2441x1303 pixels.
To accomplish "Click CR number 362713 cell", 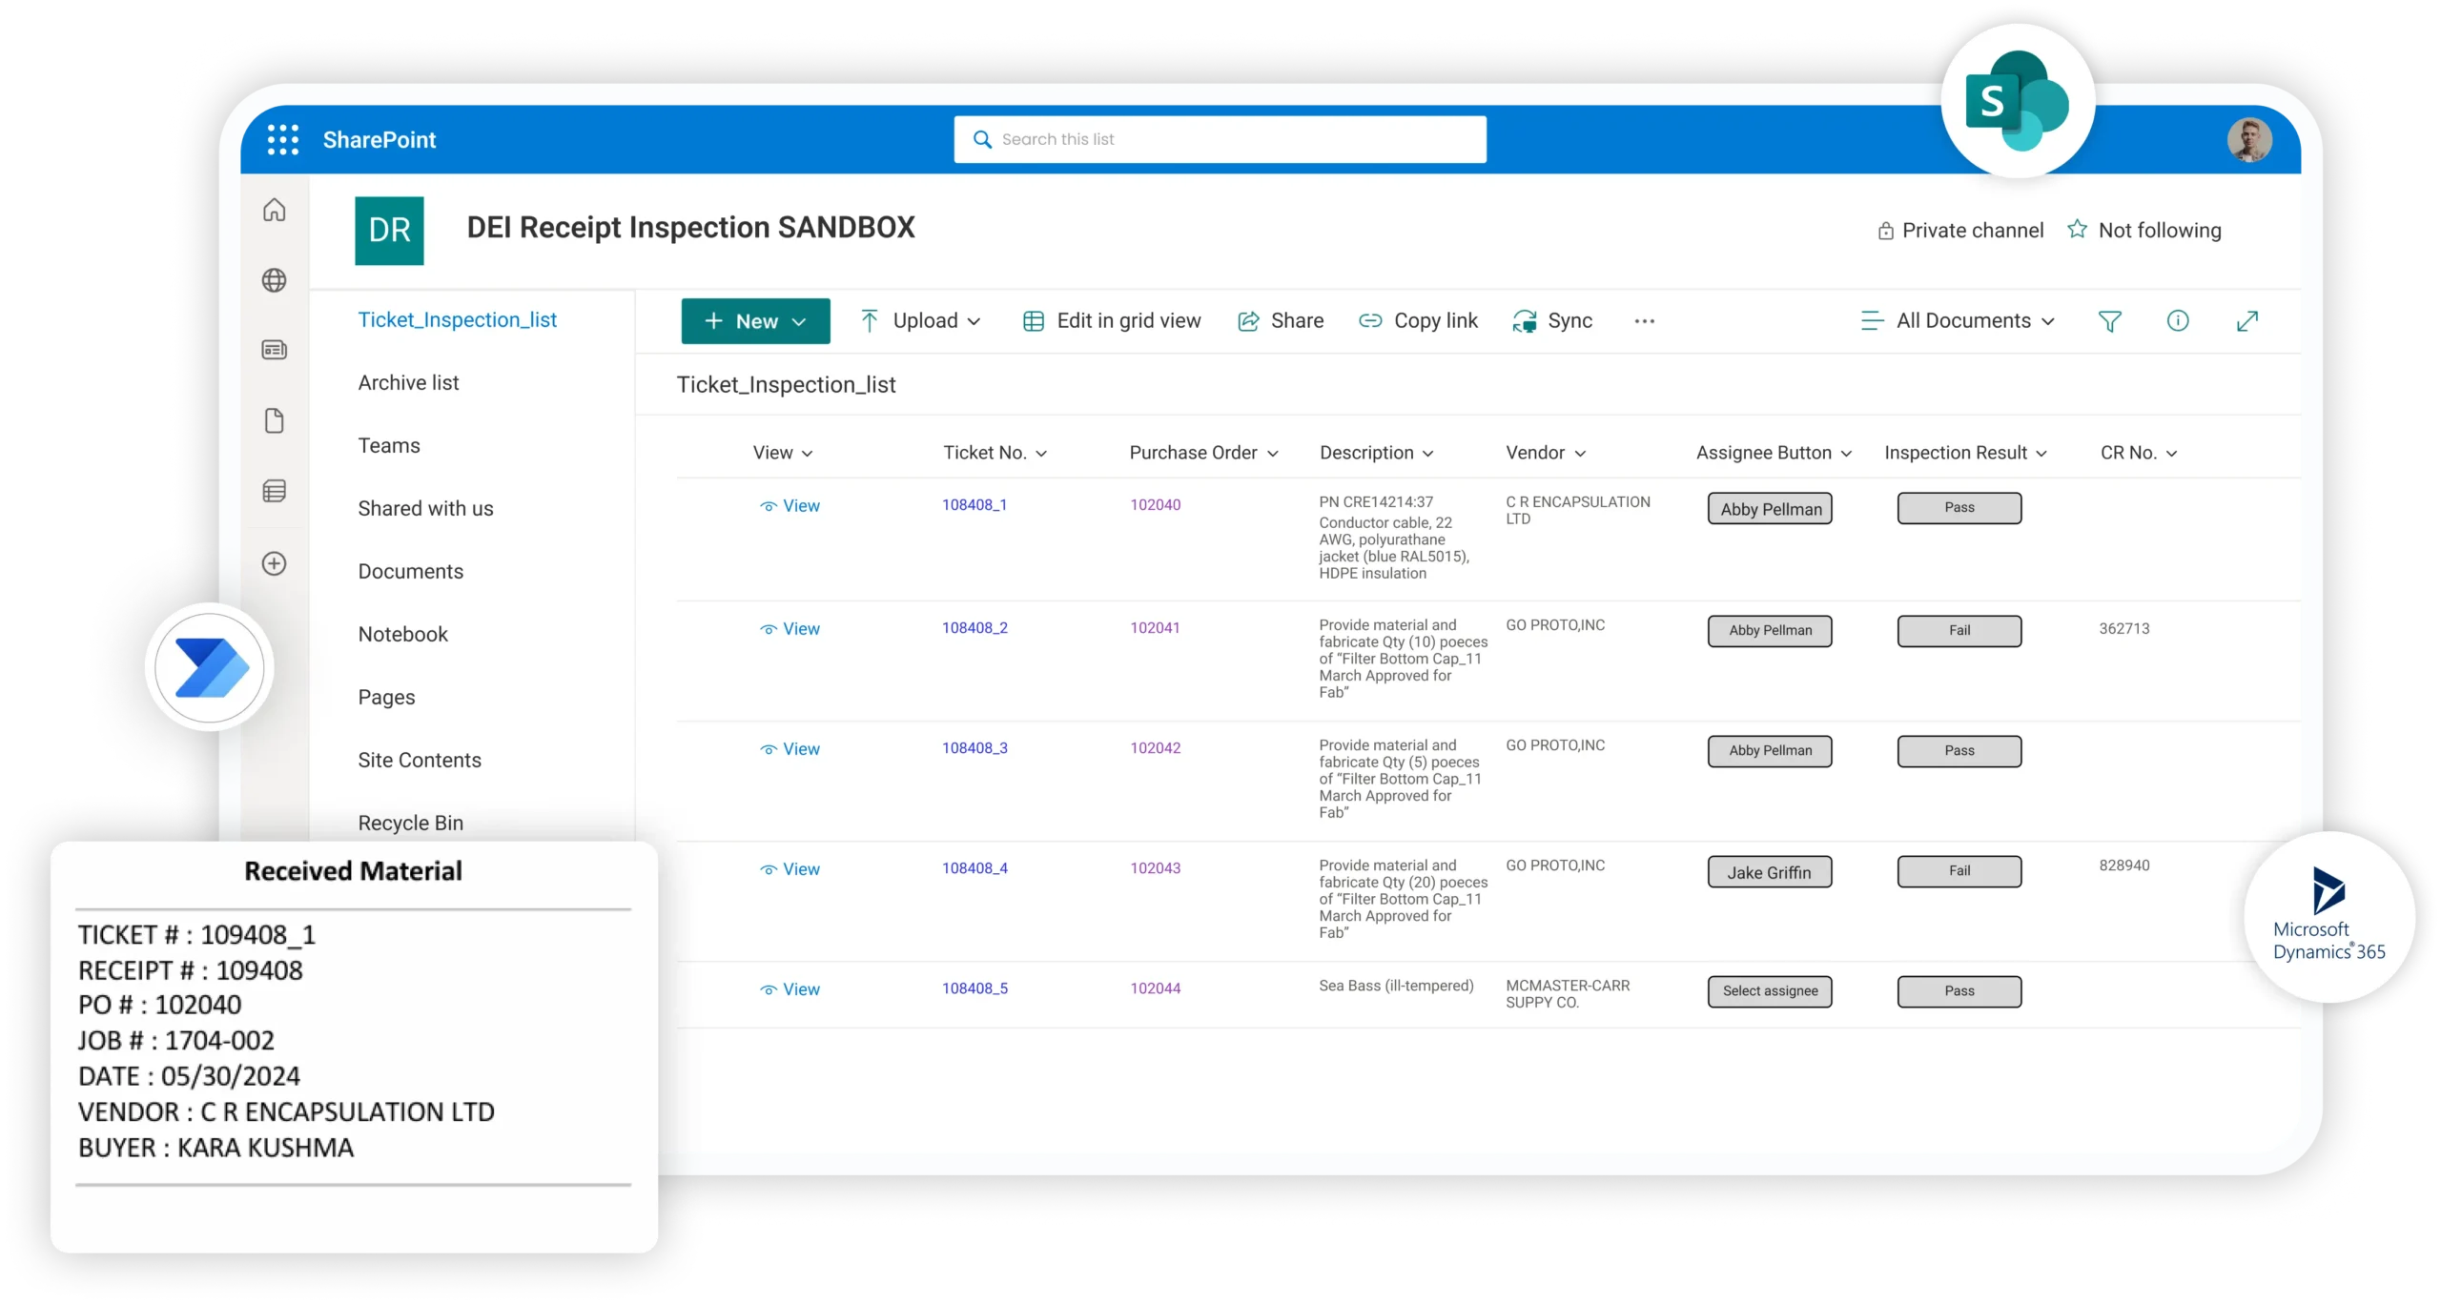I will (x=2123, y=629).
